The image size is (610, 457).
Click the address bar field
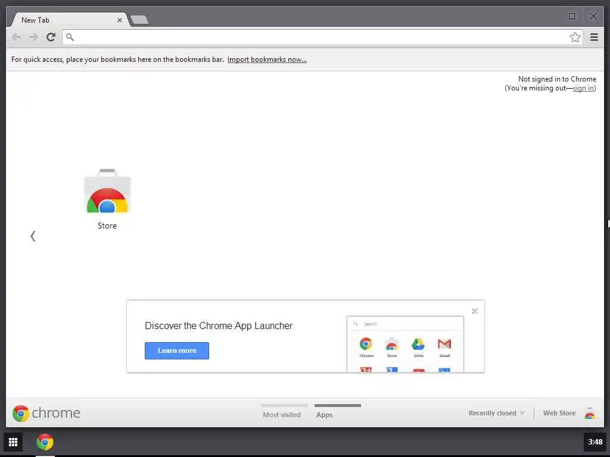322,37
